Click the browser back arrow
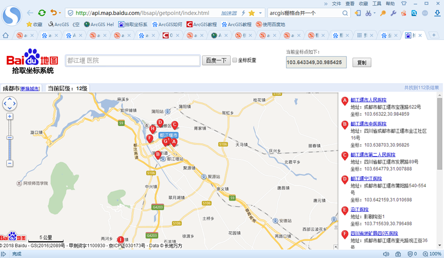Viewport: 444px width, 258px height. coord(30,13)
